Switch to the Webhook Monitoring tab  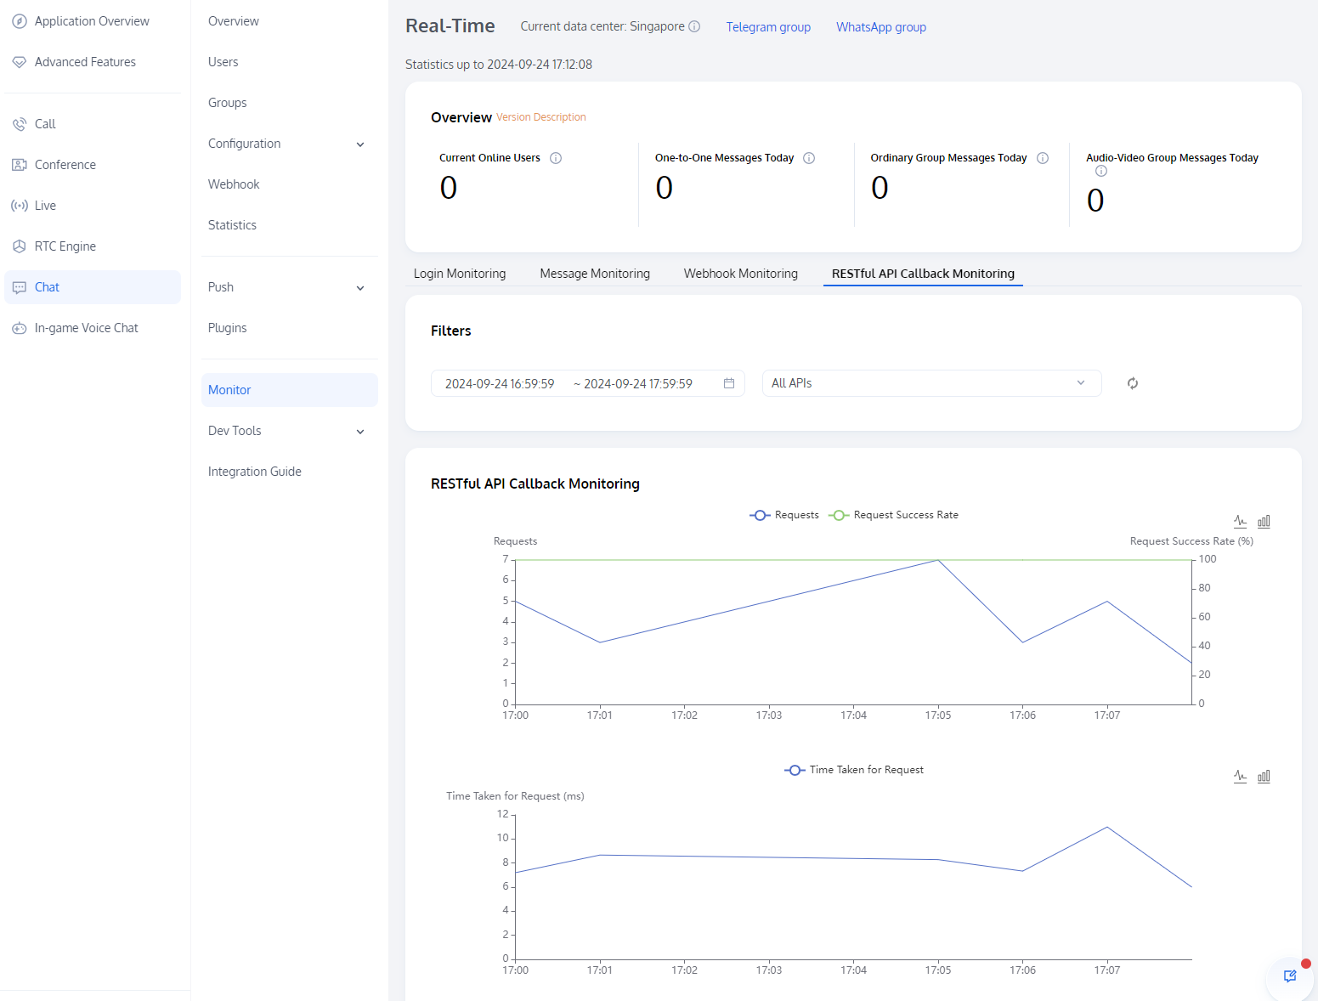tap(740, 274)
